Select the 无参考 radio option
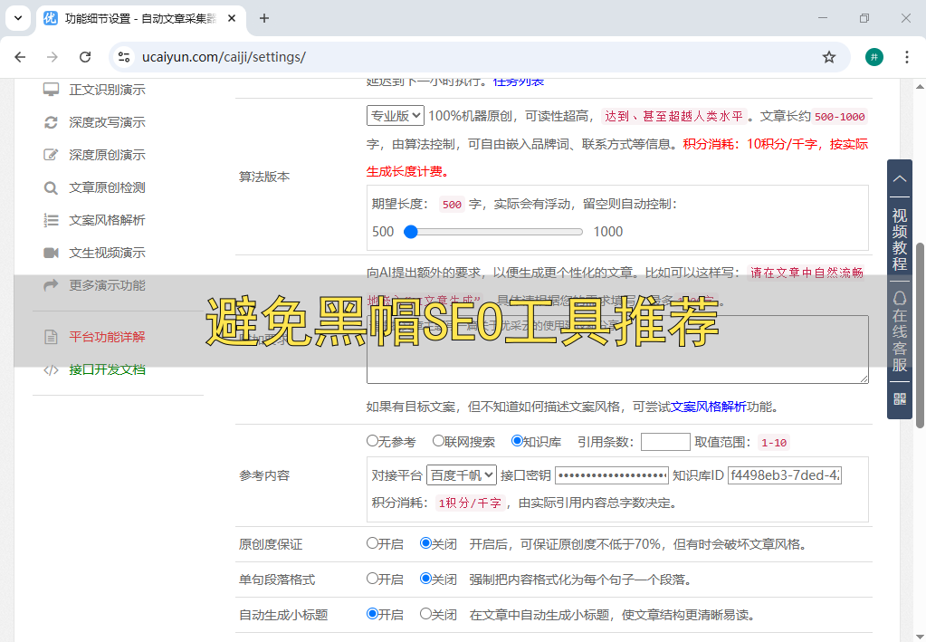The image size is (926, 642). point(372,441)
